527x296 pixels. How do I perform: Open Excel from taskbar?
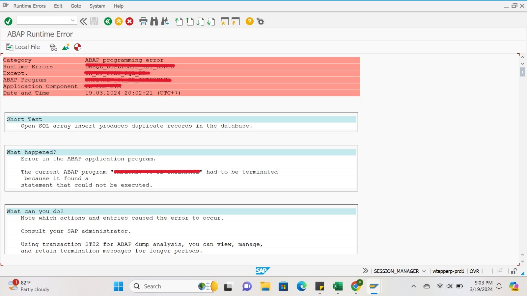tap(338, 286)
